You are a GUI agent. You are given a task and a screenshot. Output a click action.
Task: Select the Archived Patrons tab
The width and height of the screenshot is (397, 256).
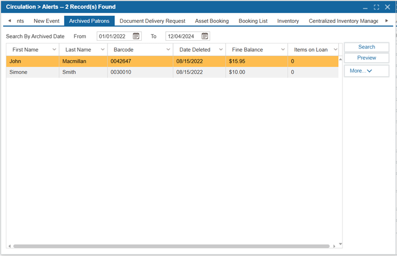pos(89,21)
